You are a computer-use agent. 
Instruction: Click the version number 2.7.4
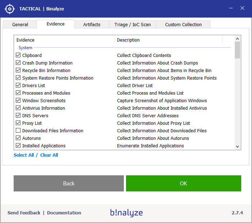point(237,213)
